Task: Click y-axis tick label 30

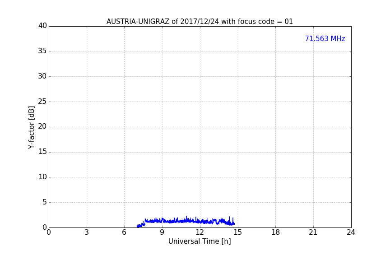Action: [42, 76]
